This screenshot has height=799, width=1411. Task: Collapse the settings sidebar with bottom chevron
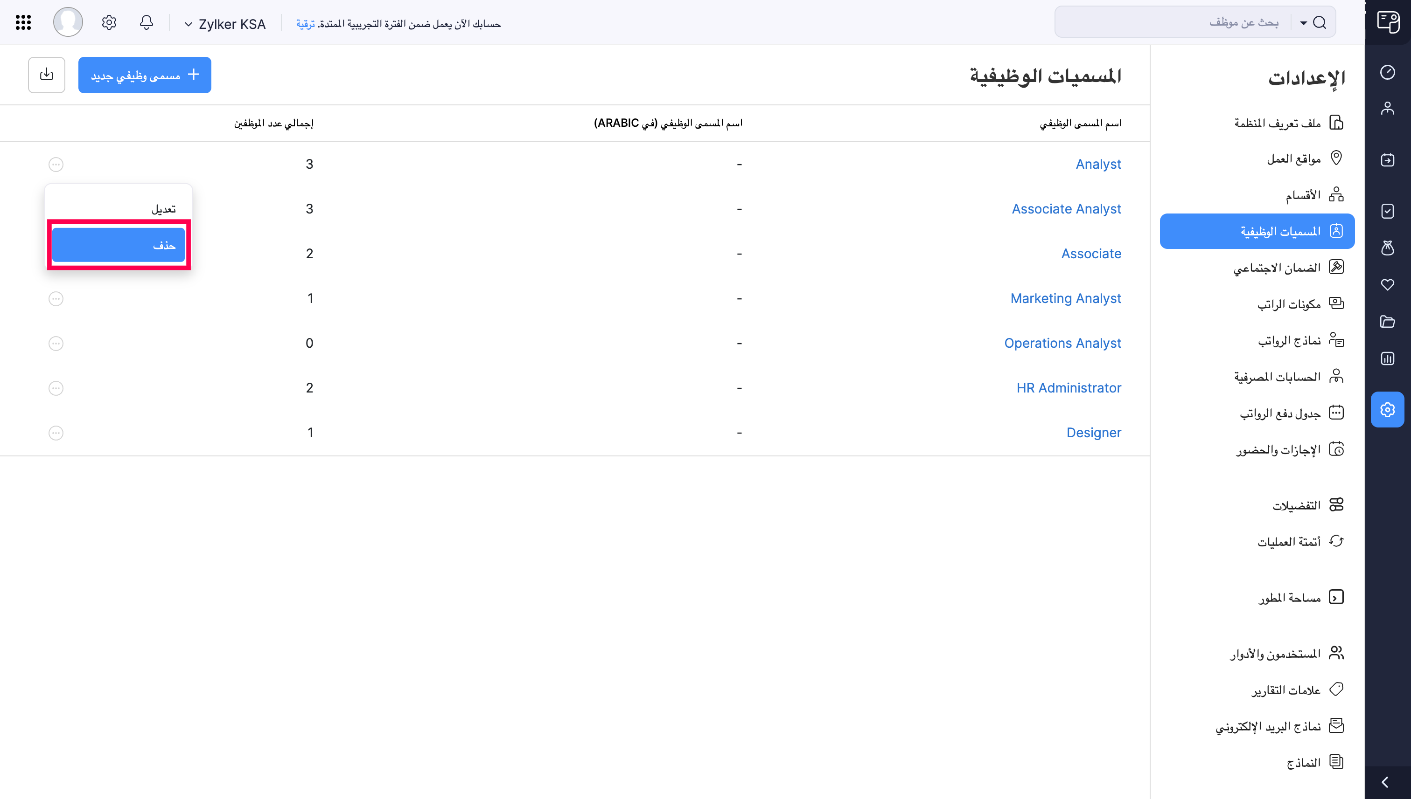pos(1383,781)
